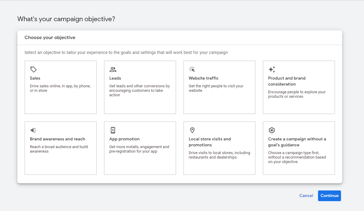This screenshot has width=364, height=211.
Task: Click the Website traffic cursor-click icon
Action: pyautogui.click(x=192, y=69)
